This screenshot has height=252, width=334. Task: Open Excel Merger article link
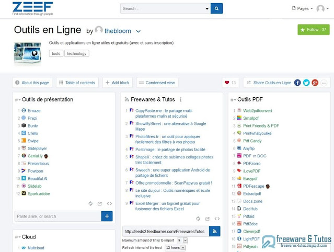(167, 206)
